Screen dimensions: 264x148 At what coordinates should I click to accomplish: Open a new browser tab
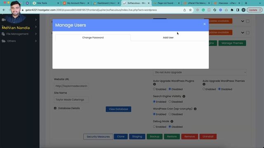tap(246, 3)
